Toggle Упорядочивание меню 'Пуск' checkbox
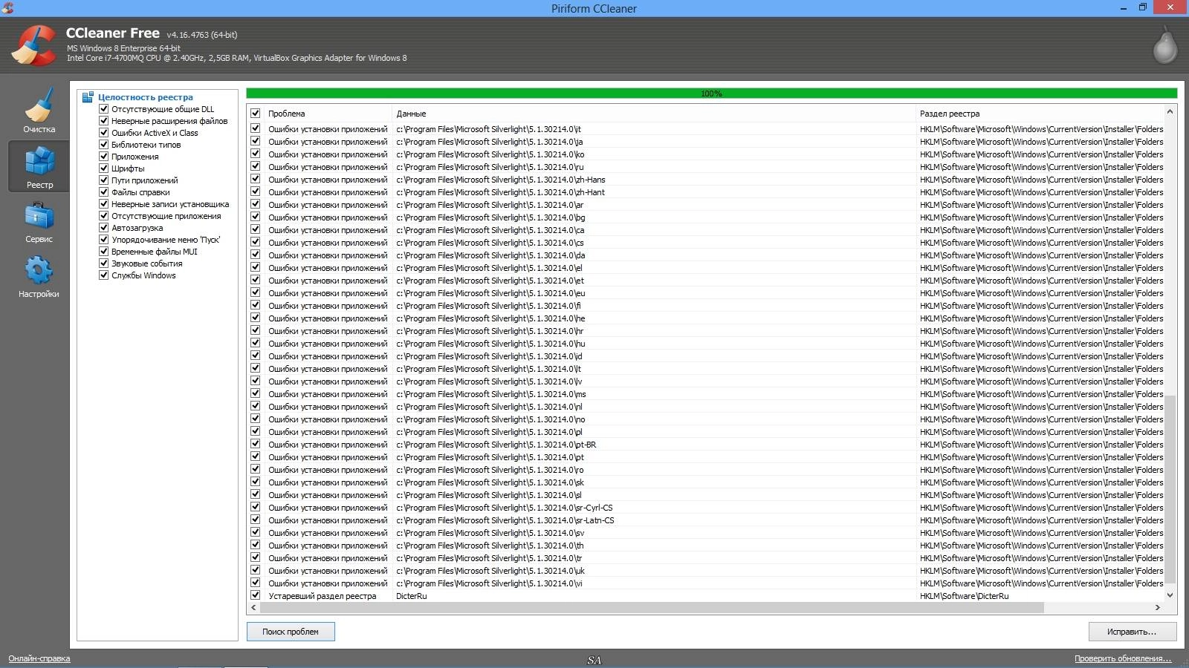Viewport: 1189px width, 668px height. pyautogui.click(x=104, y=240)
